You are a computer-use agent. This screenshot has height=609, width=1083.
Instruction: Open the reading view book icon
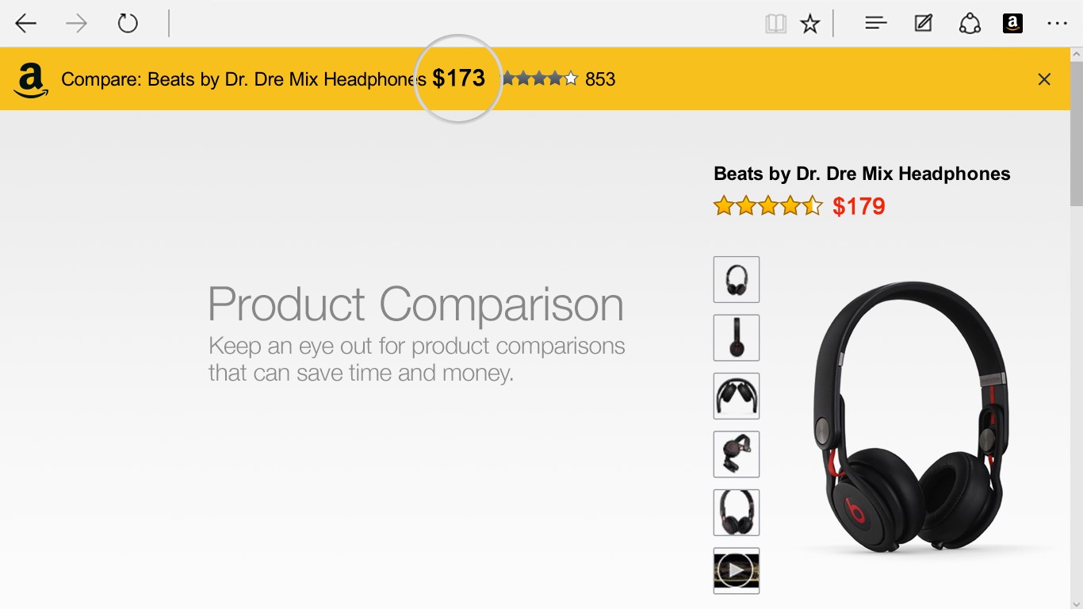[775, 24]
